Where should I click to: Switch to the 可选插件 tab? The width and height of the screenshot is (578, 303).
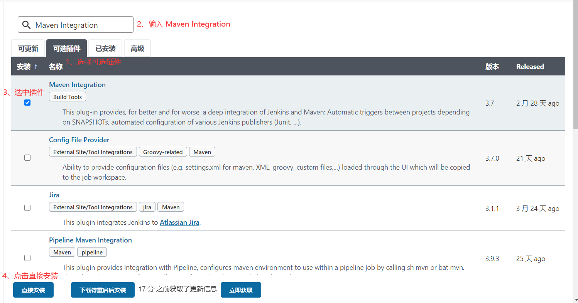pyautogui.click(x=66, y=48)
